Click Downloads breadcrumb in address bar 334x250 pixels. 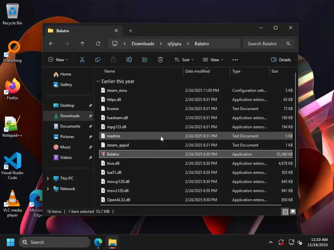[x=143, y=44]
